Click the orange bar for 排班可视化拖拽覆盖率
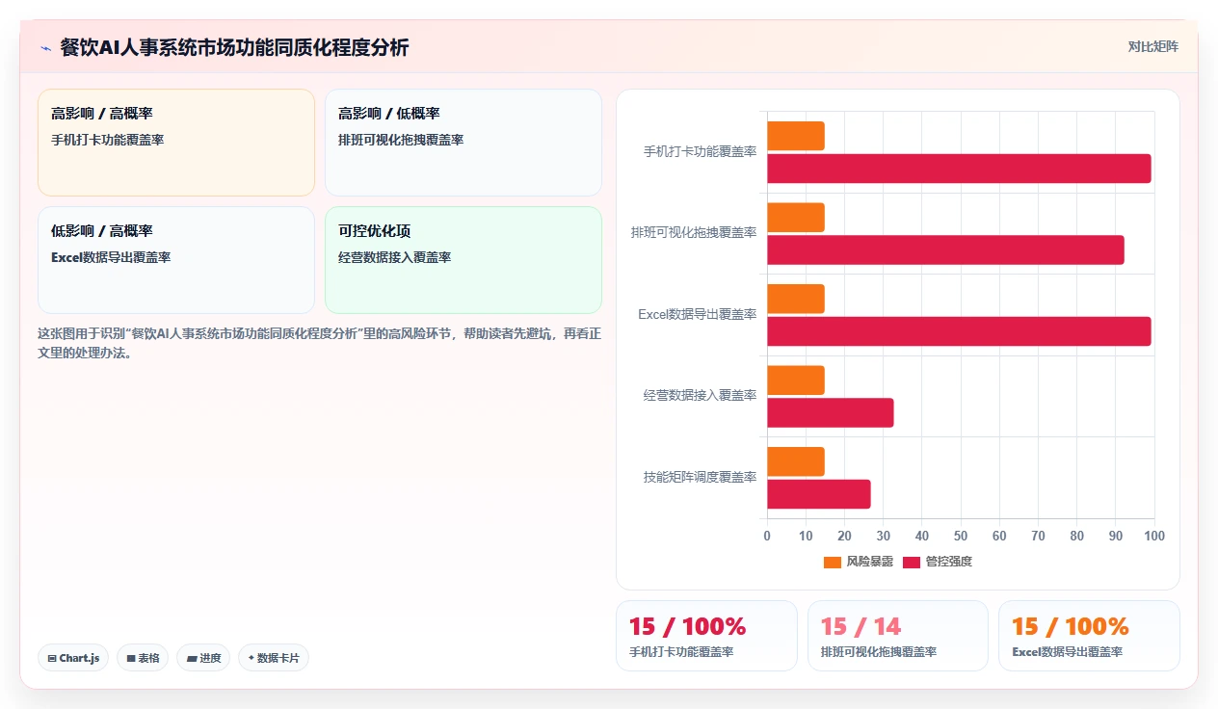 click(796, 218)
